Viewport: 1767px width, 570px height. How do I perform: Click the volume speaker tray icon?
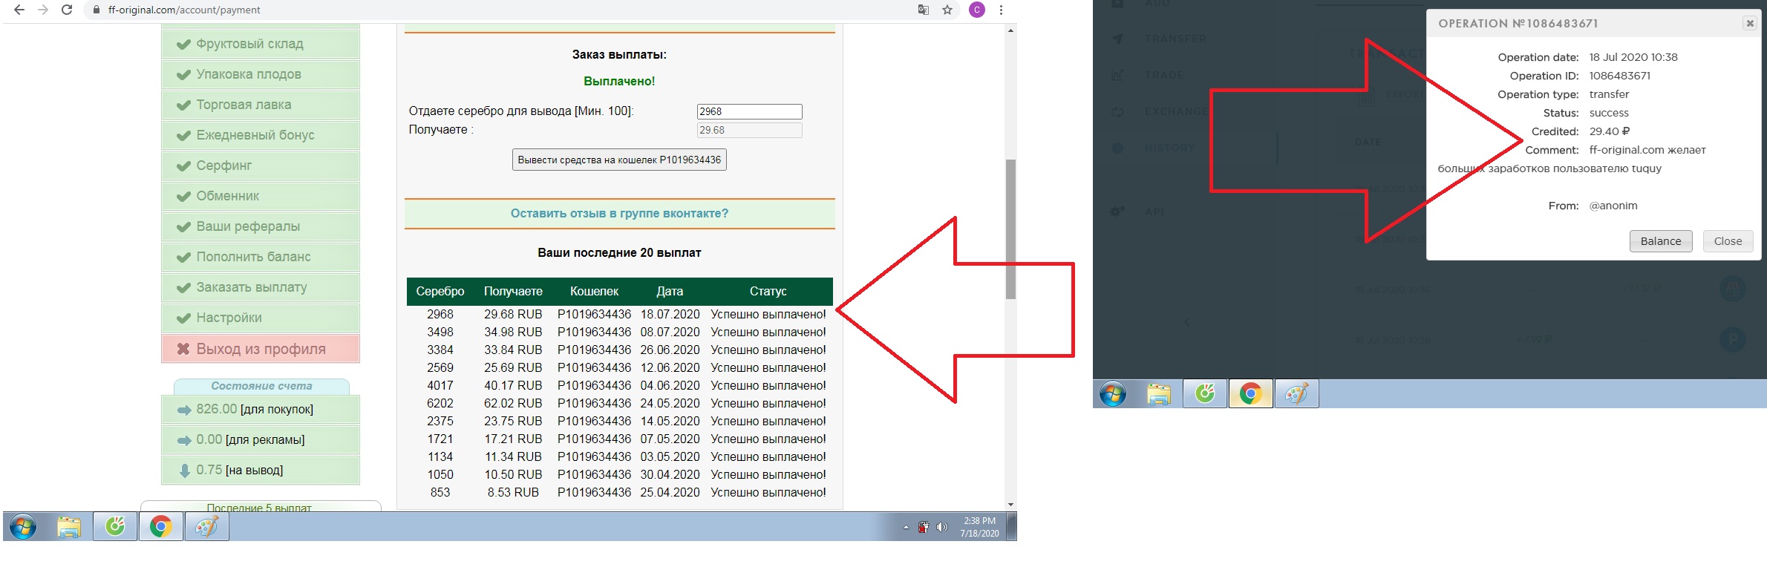tap(942, 528)
